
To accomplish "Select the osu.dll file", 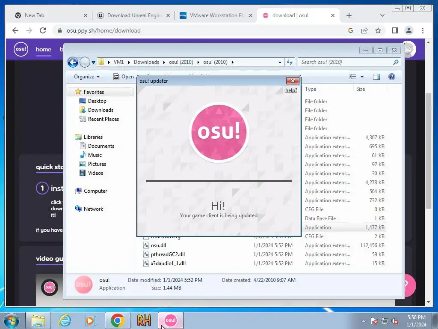I will pyautogui.click(x=158, y=245).
